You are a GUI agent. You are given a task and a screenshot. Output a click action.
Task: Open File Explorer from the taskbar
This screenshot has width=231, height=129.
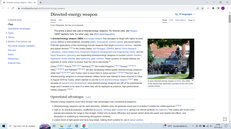(x=62, y=126)
